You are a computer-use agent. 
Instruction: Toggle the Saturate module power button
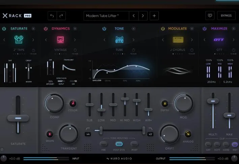pos(4,29)
